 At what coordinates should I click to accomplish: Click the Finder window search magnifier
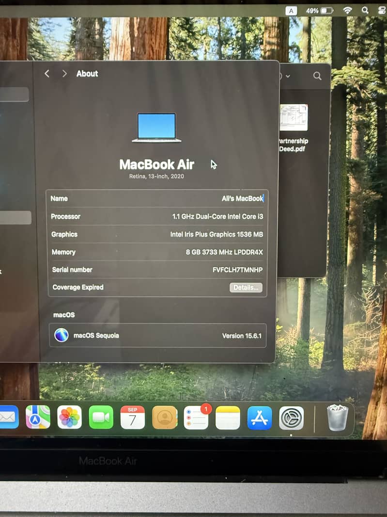pyautogui.click(x=317, y=76)
